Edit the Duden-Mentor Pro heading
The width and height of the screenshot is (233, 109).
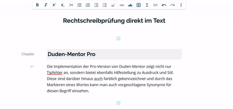[x=114, y=54]
